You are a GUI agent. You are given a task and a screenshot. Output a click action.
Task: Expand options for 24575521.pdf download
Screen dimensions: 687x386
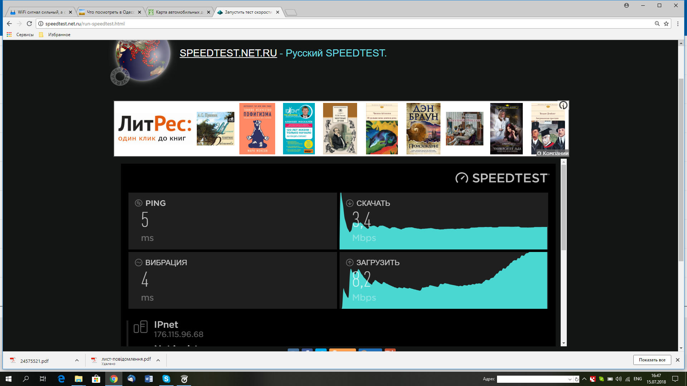coord(77,360)
